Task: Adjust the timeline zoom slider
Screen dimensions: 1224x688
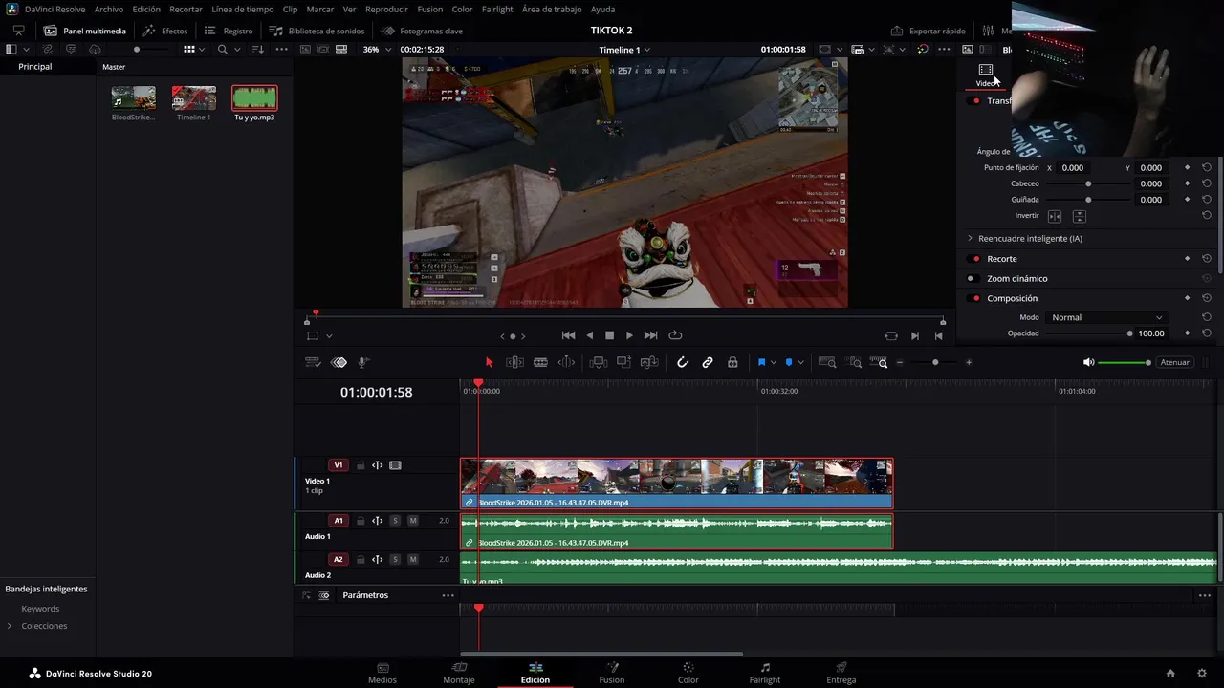Action: (x=934, y=362)
